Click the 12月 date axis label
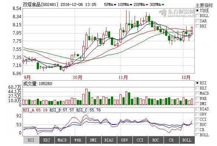The width and height of the screenshot is (217, 146). pyautogui.click(x=186, y=77)
